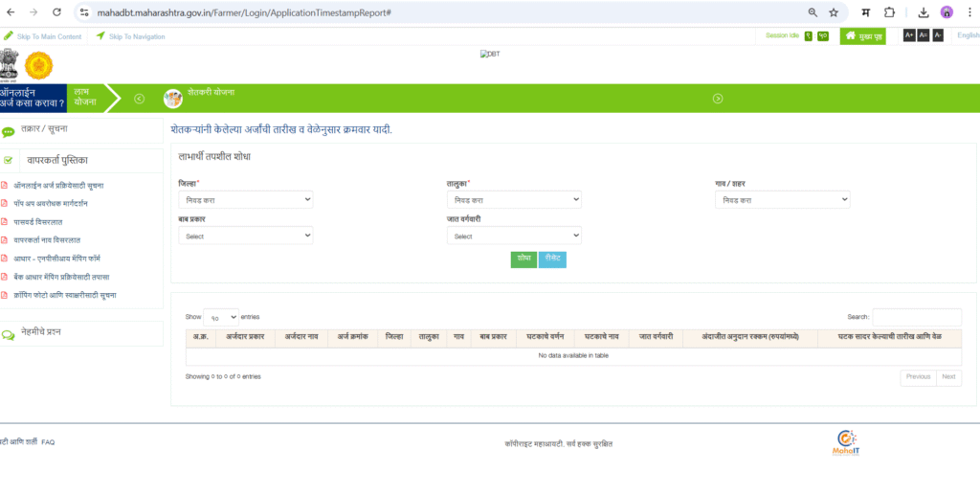The width and height of the screenshot is (980, 495).
Task: Click the तक्रार / सूचना chat bubble icon
Action: point(9,131)
